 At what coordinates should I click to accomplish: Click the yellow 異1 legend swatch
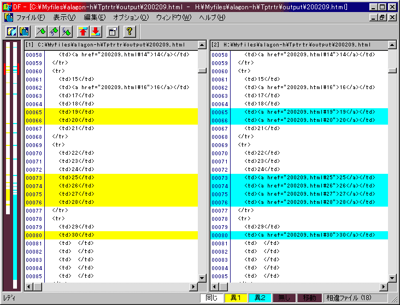pos(236,298)
